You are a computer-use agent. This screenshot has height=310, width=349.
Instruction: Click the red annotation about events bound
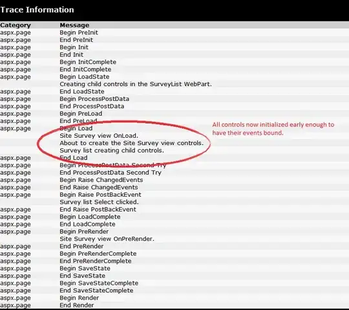click(x=273, y=129)
